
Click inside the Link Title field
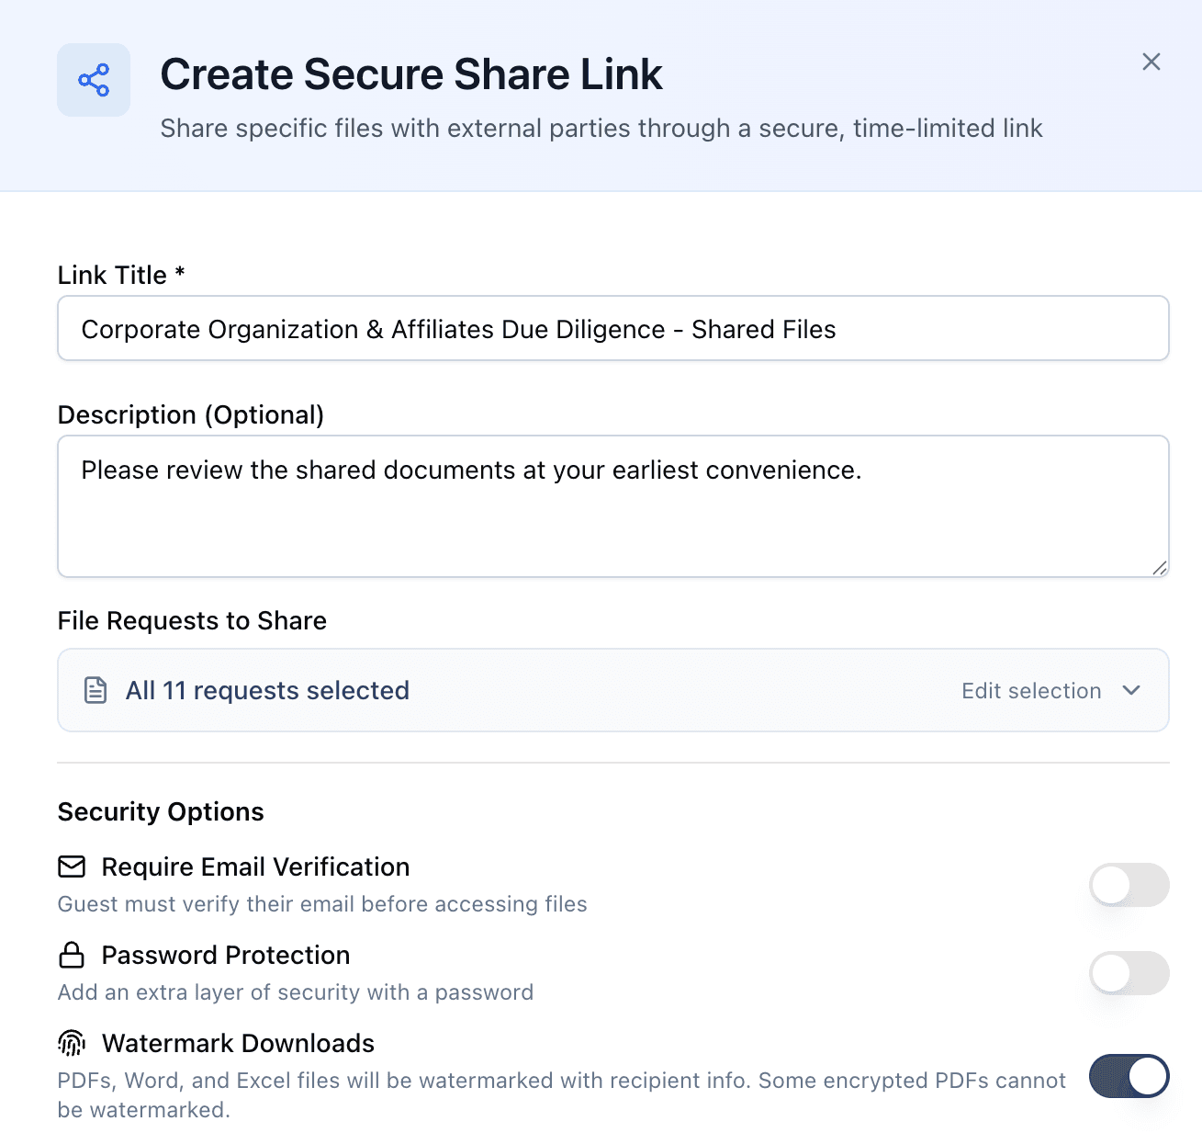(612, 328)
